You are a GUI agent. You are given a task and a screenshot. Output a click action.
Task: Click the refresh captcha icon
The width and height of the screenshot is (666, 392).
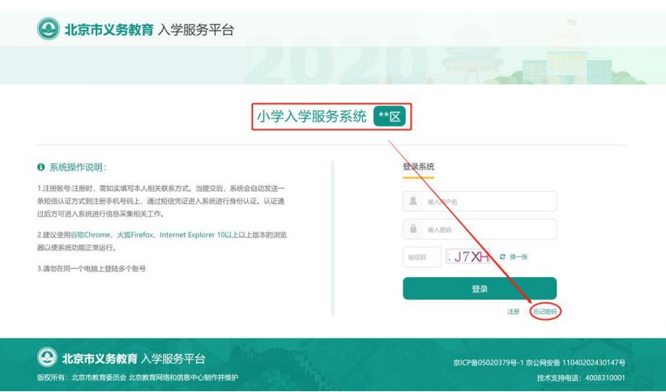(x=502, y=257)
